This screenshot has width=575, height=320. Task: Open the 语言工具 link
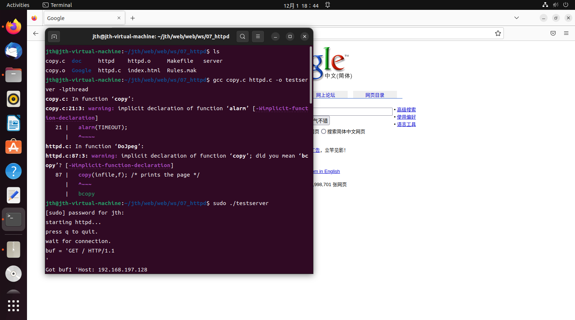click(406, 124)
